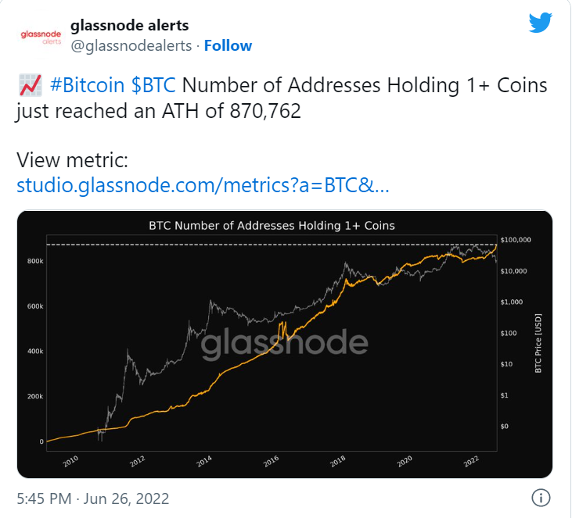Viewport: 572px width, 518px height.
Task: Open the $BTC cashtag link
Action: click(155, 86)
